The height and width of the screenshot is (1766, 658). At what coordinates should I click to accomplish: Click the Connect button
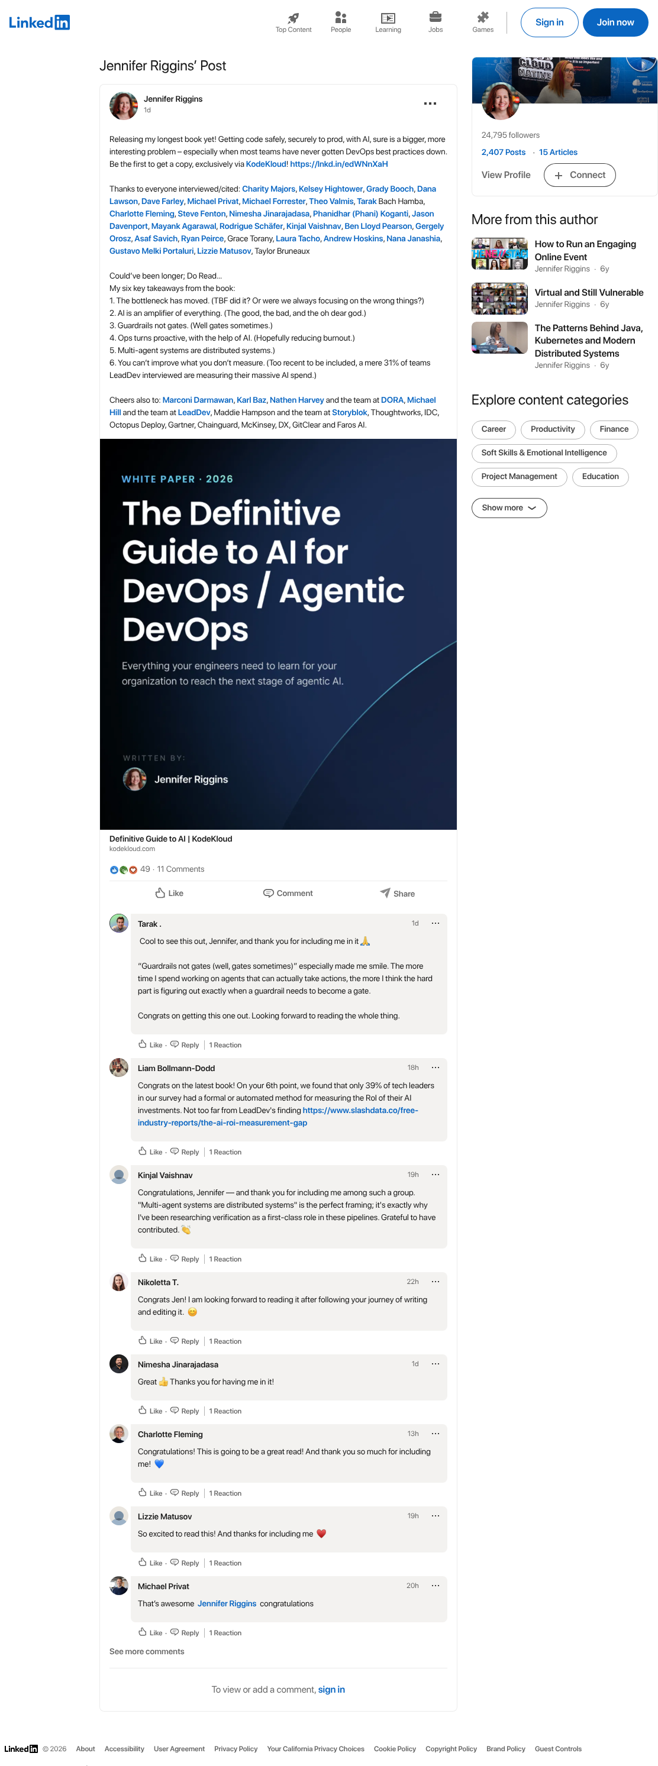(x=579, y=175)
